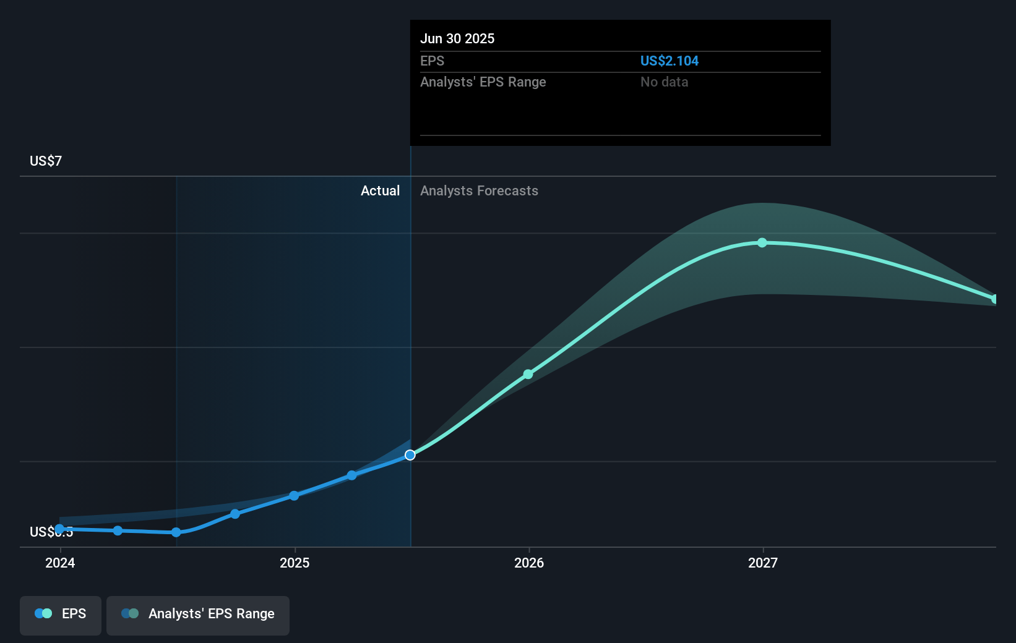Click the Analysts' EPS Range legend icon

(130, 614)
